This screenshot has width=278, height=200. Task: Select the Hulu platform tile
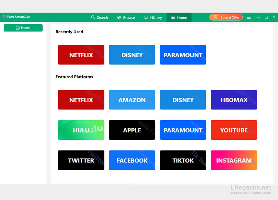click(81, 130)
